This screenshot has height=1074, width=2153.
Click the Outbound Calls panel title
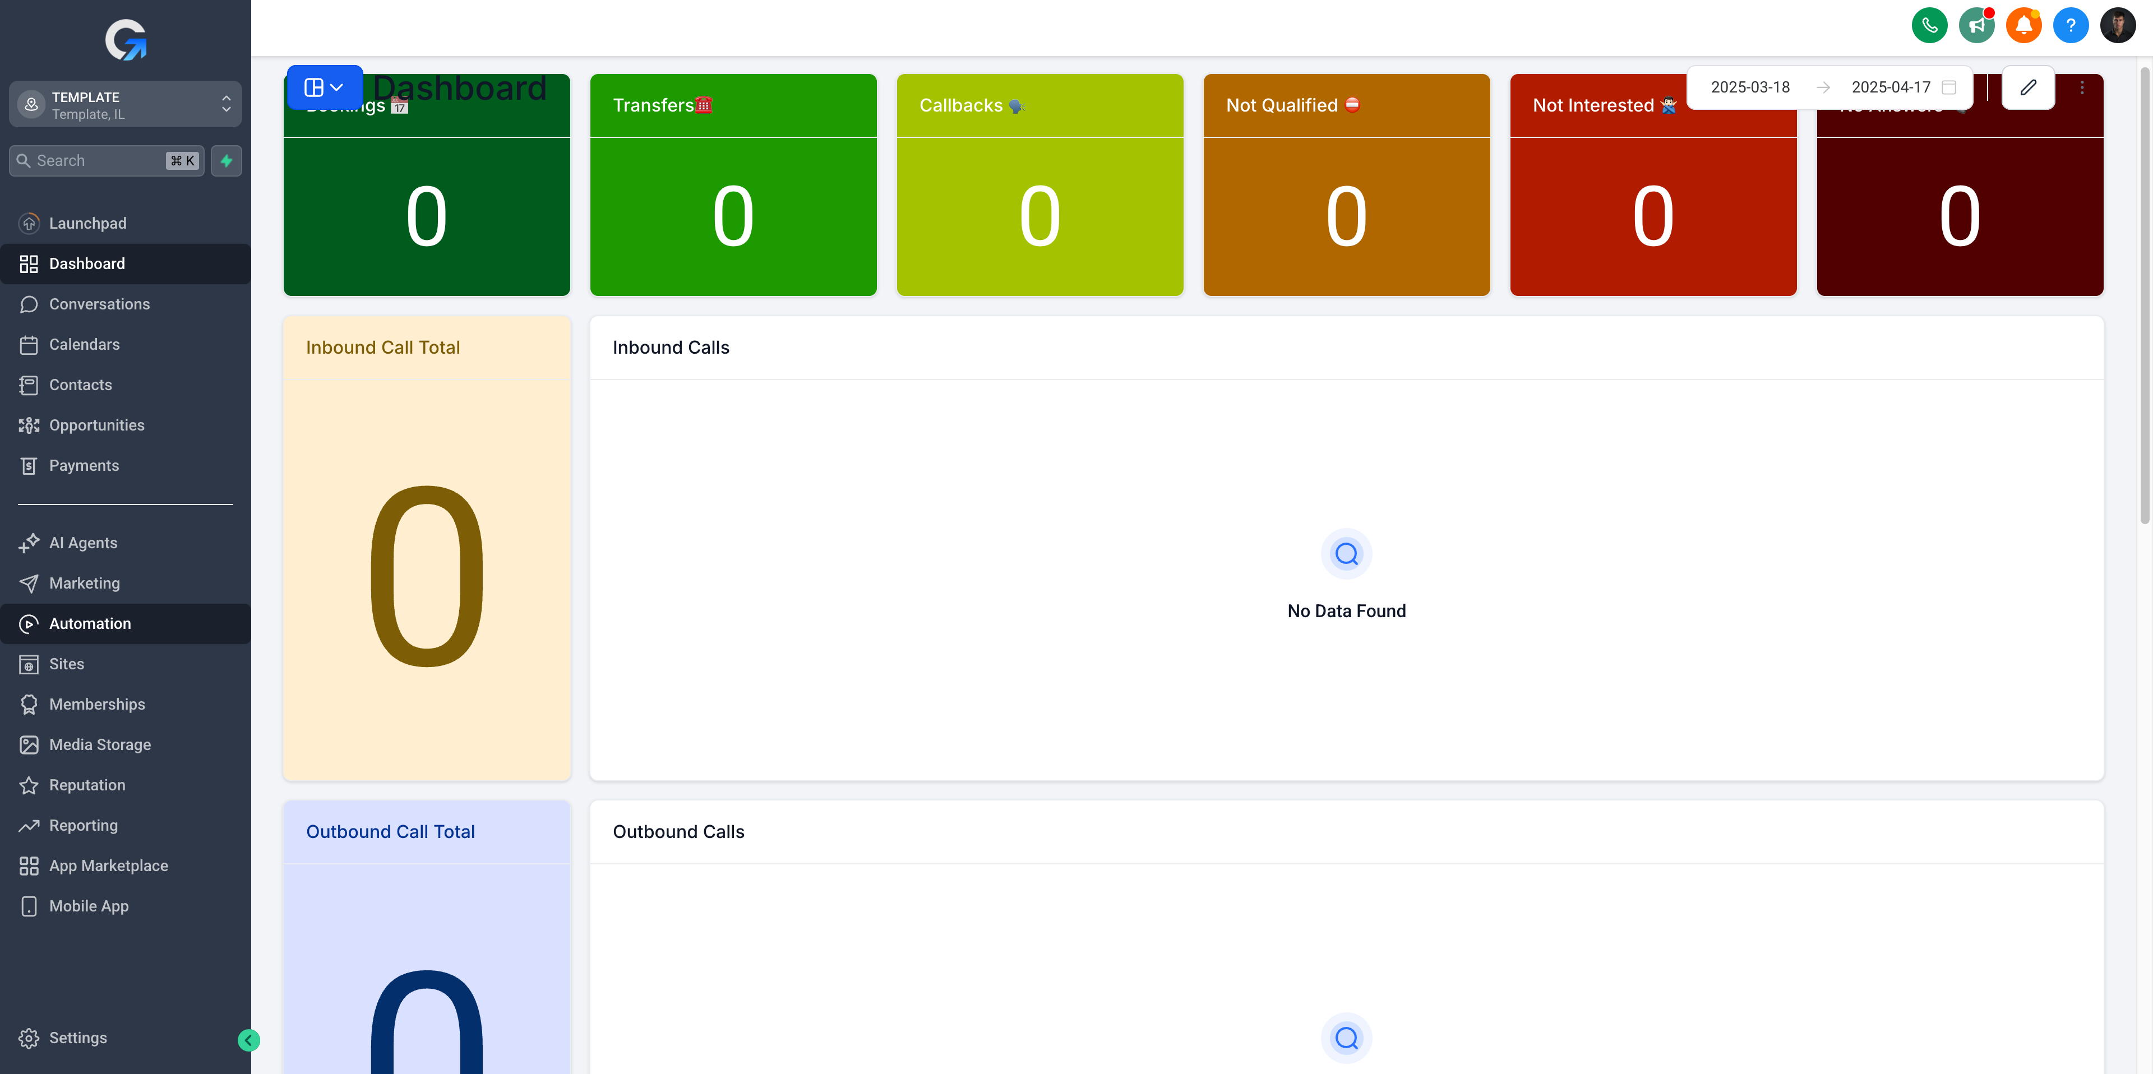[678, 832]
